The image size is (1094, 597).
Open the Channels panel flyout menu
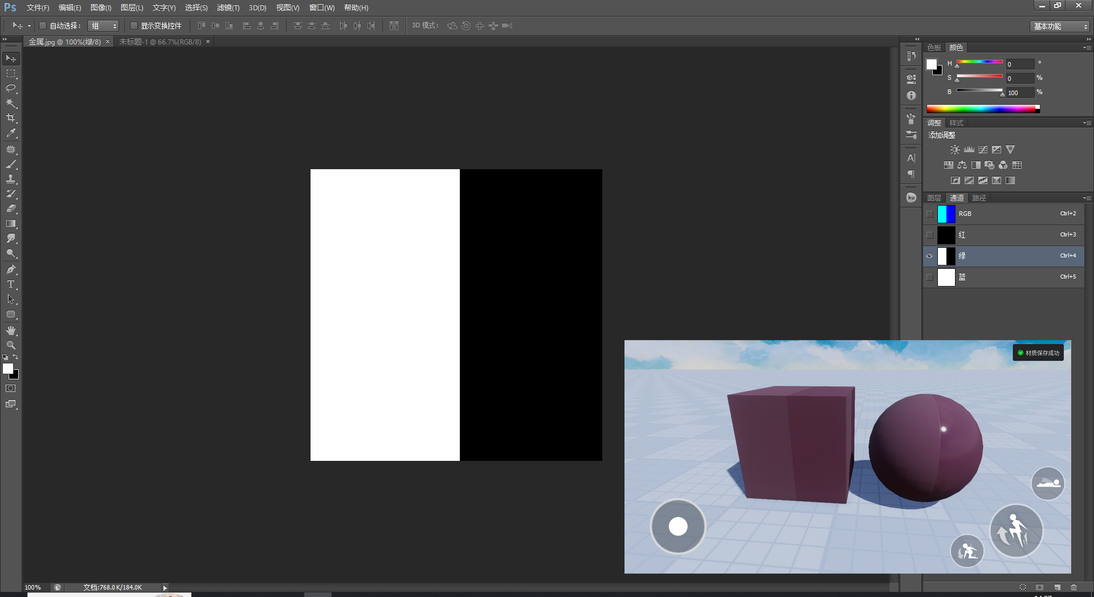coord(1087,198)
